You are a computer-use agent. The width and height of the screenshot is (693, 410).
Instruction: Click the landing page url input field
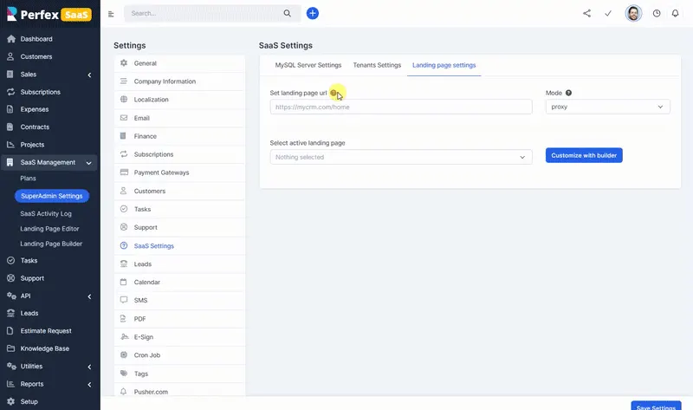[401, 107]
